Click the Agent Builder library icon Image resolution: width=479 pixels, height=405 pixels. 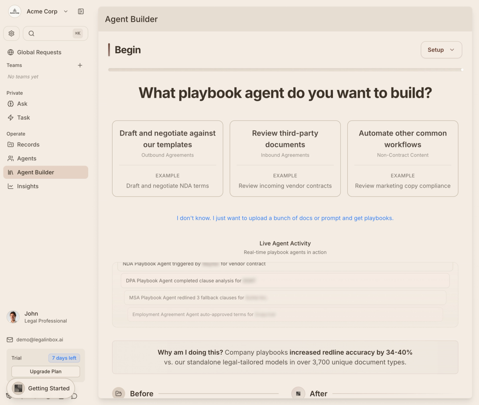(x=11, y=172)
